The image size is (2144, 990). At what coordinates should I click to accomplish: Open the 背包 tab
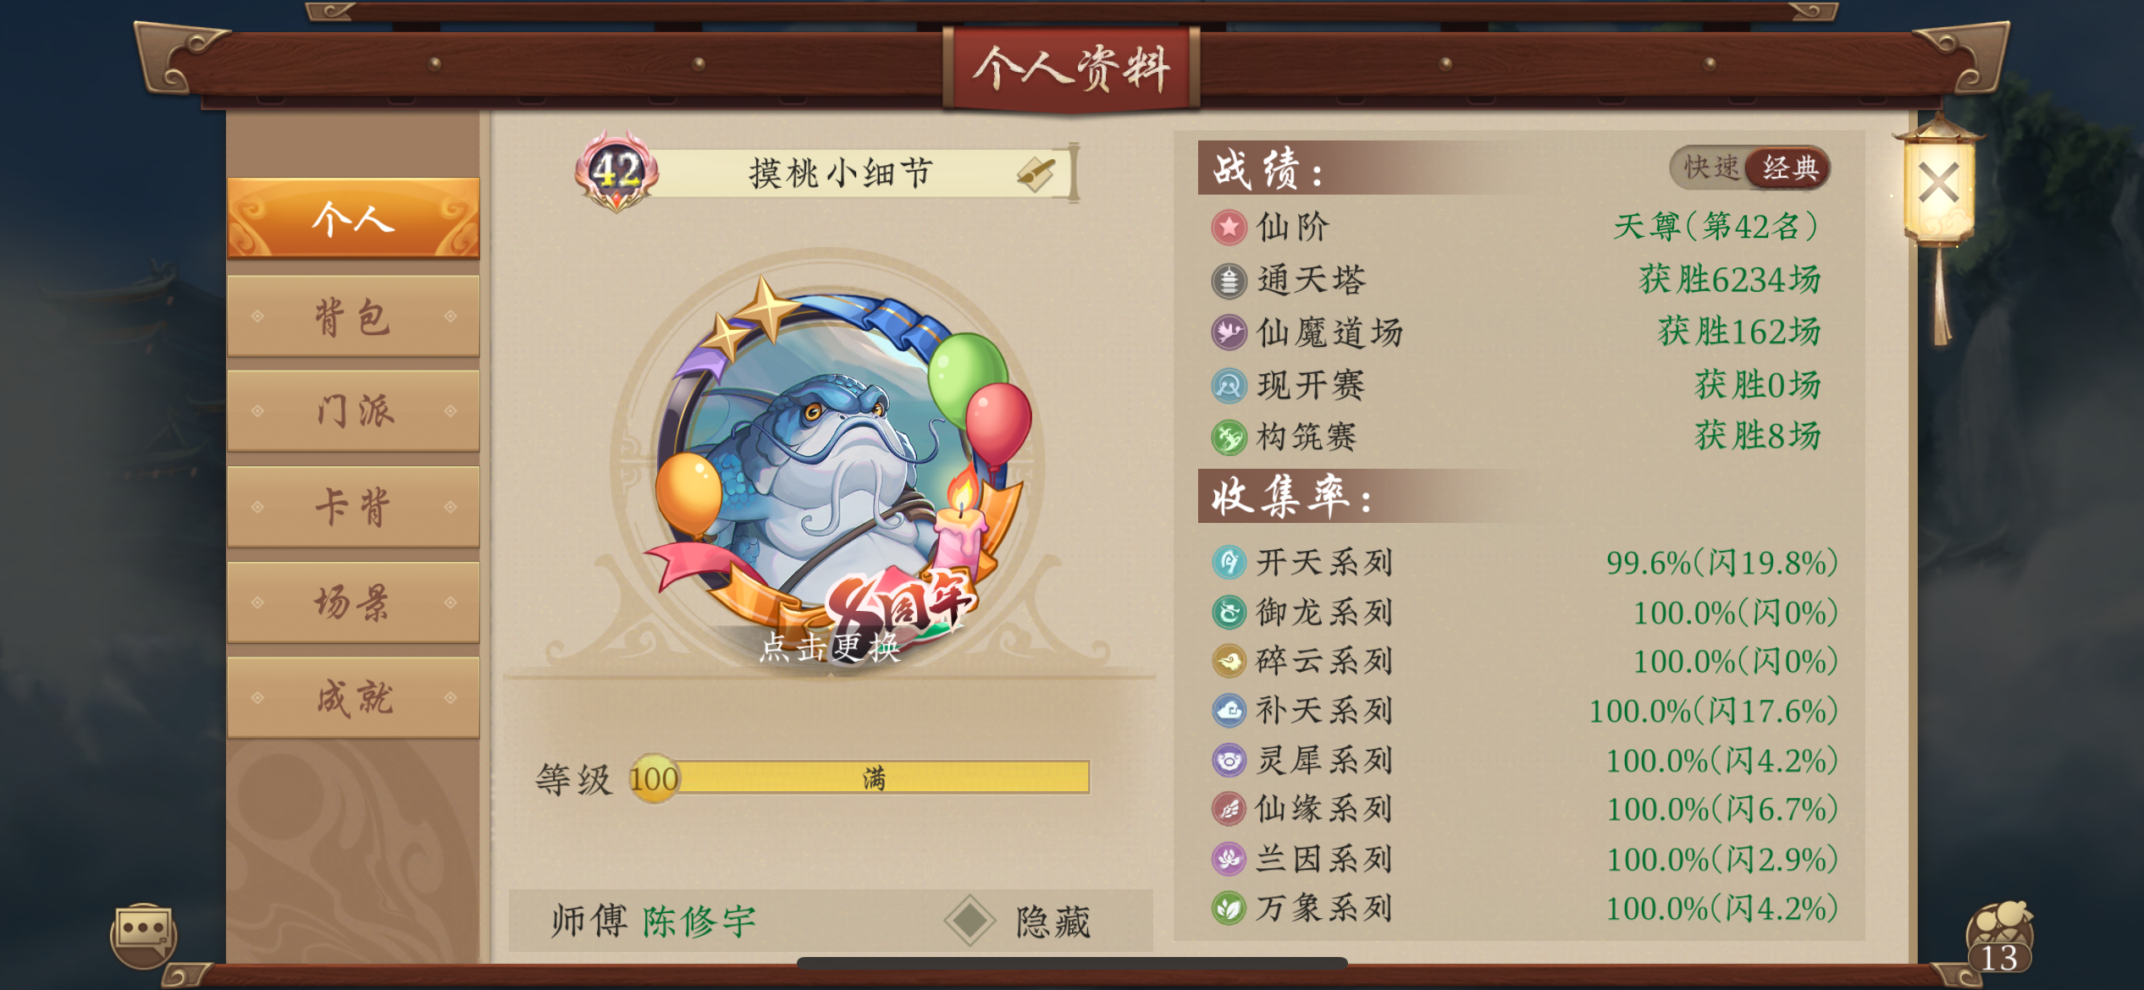(x=353, y=316)
